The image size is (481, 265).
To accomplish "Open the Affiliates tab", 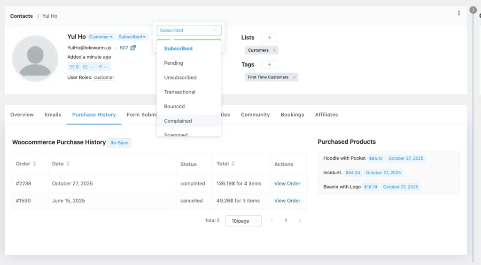I will click(x=326, y=115).
